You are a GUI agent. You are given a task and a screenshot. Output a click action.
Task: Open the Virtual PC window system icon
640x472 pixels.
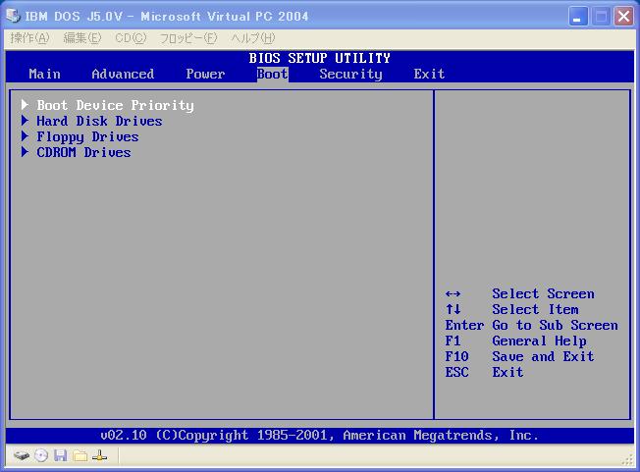(14, 16)
